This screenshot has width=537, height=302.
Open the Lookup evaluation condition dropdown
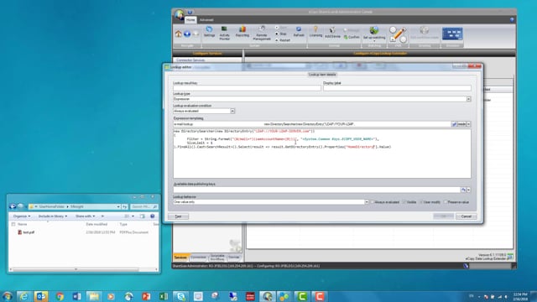[232, 111]
